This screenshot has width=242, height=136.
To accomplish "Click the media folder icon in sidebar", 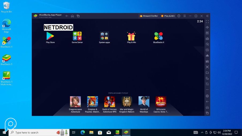I will pos(207,73).
